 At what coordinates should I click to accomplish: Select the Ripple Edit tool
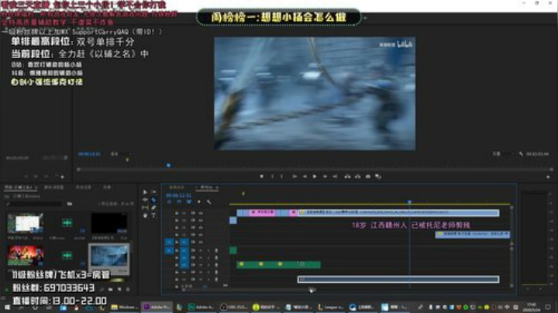pos(145,200)
